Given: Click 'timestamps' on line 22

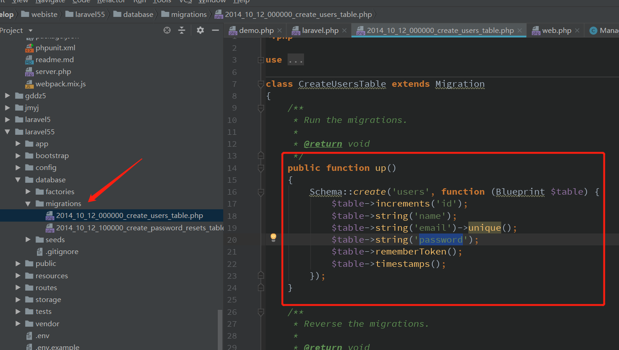Looking at the screenshot, I should click(403, 264).
